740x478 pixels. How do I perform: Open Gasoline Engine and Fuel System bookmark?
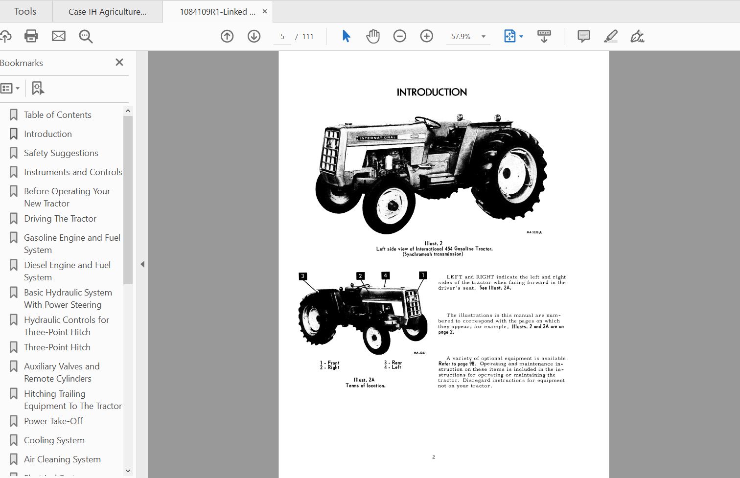72,244
